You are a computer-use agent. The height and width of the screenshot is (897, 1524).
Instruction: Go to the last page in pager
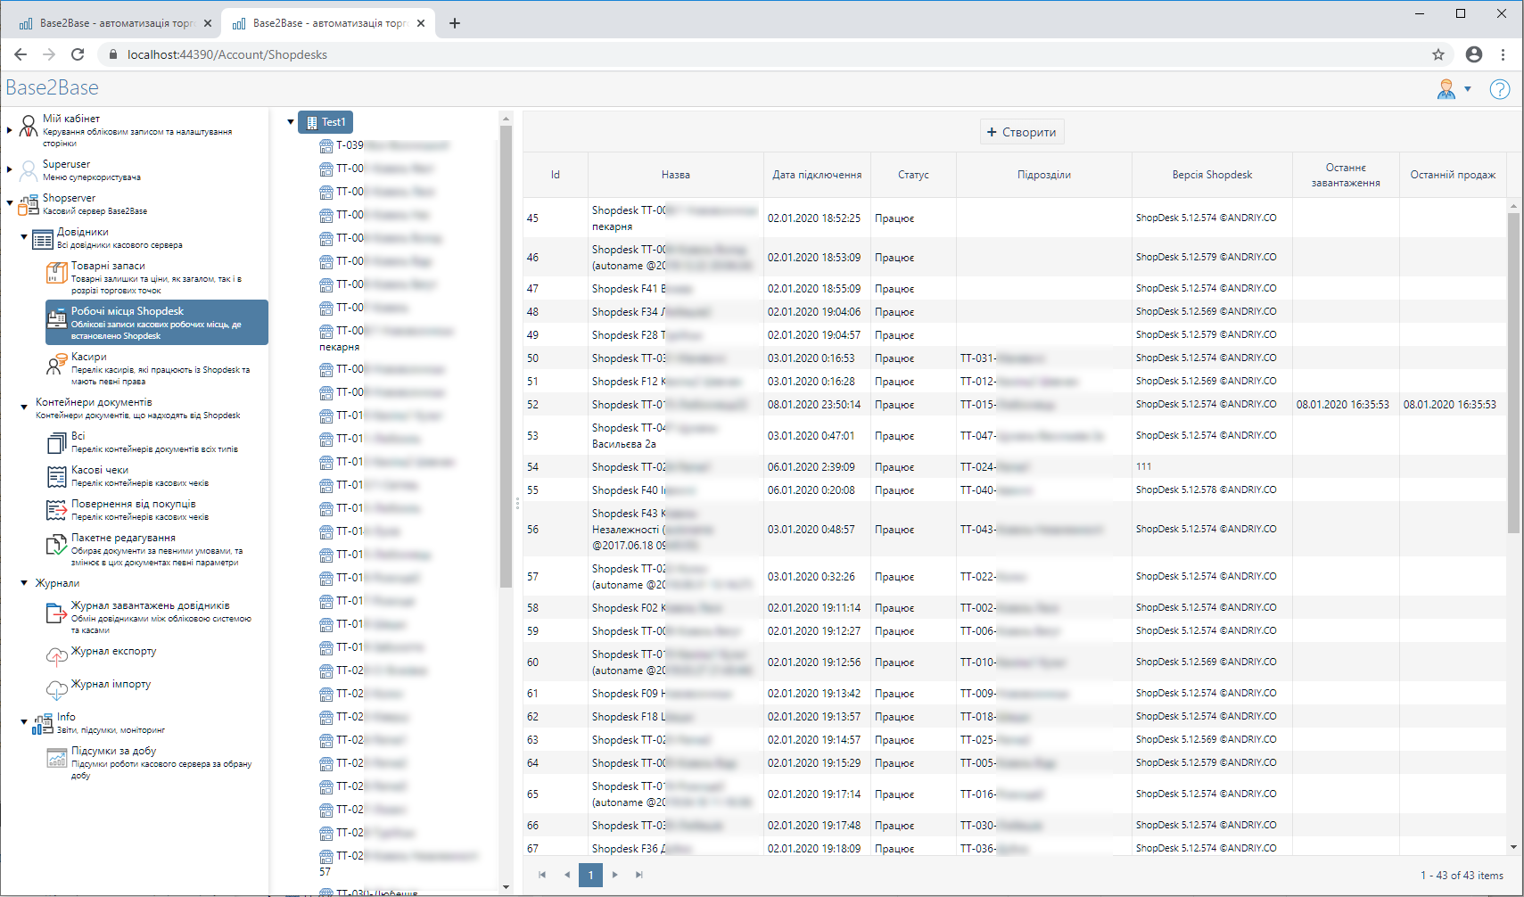point(639,875)
